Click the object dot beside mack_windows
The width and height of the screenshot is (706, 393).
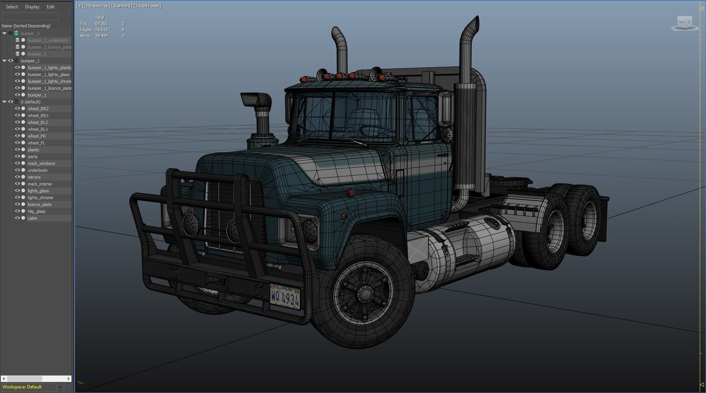(23, 163)
